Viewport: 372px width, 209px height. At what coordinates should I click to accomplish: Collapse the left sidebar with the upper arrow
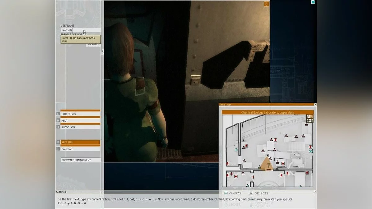[x=103, y=51]
